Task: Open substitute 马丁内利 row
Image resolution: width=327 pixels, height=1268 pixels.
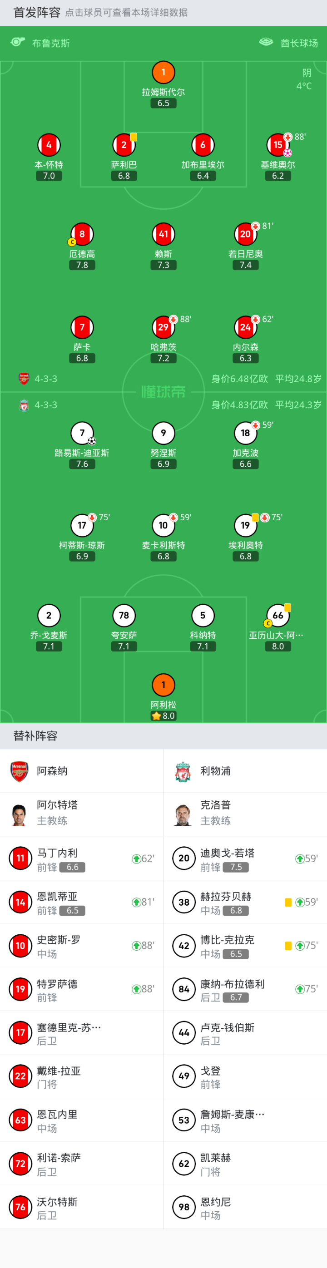Action: coord(82,859)
